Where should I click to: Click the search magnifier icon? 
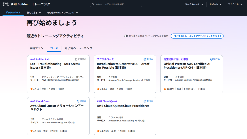tap(93, 5)
